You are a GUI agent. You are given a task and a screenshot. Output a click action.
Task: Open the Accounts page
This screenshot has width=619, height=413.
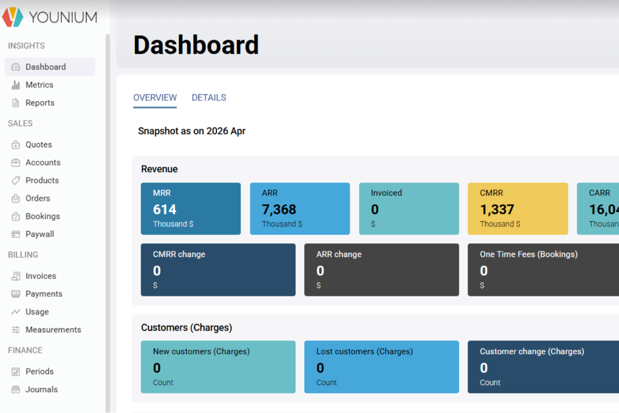coord(43,162)
